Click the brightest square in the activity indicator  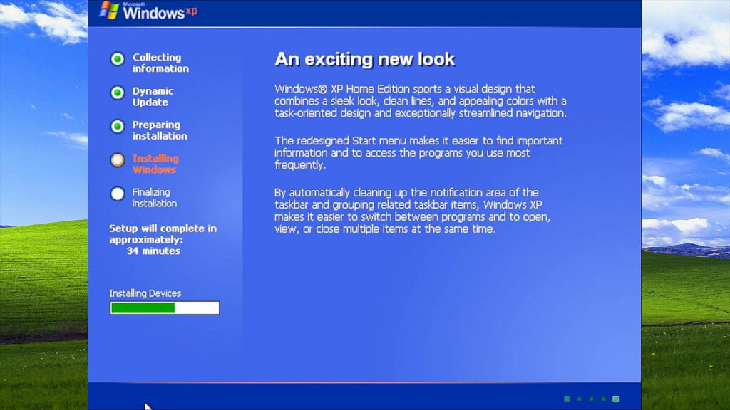click(615, 399)
